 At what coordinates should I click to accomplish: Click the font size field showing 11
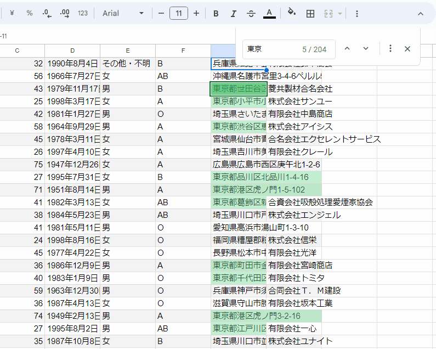[x=179, y=13]
